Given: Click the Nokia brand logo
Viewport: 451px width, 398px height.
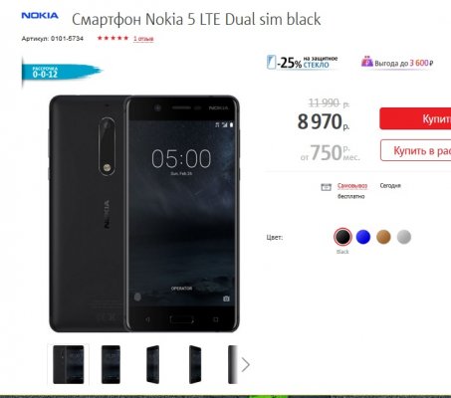Looking at the screenshot, I should point(40,15).
